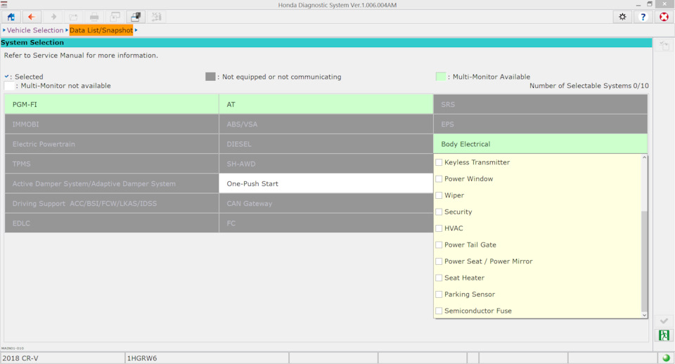The height and width of the screenshot is (364, 675).
Task: Enable Power Seat / Power Mirror checkbox
Action: point(439,261)
